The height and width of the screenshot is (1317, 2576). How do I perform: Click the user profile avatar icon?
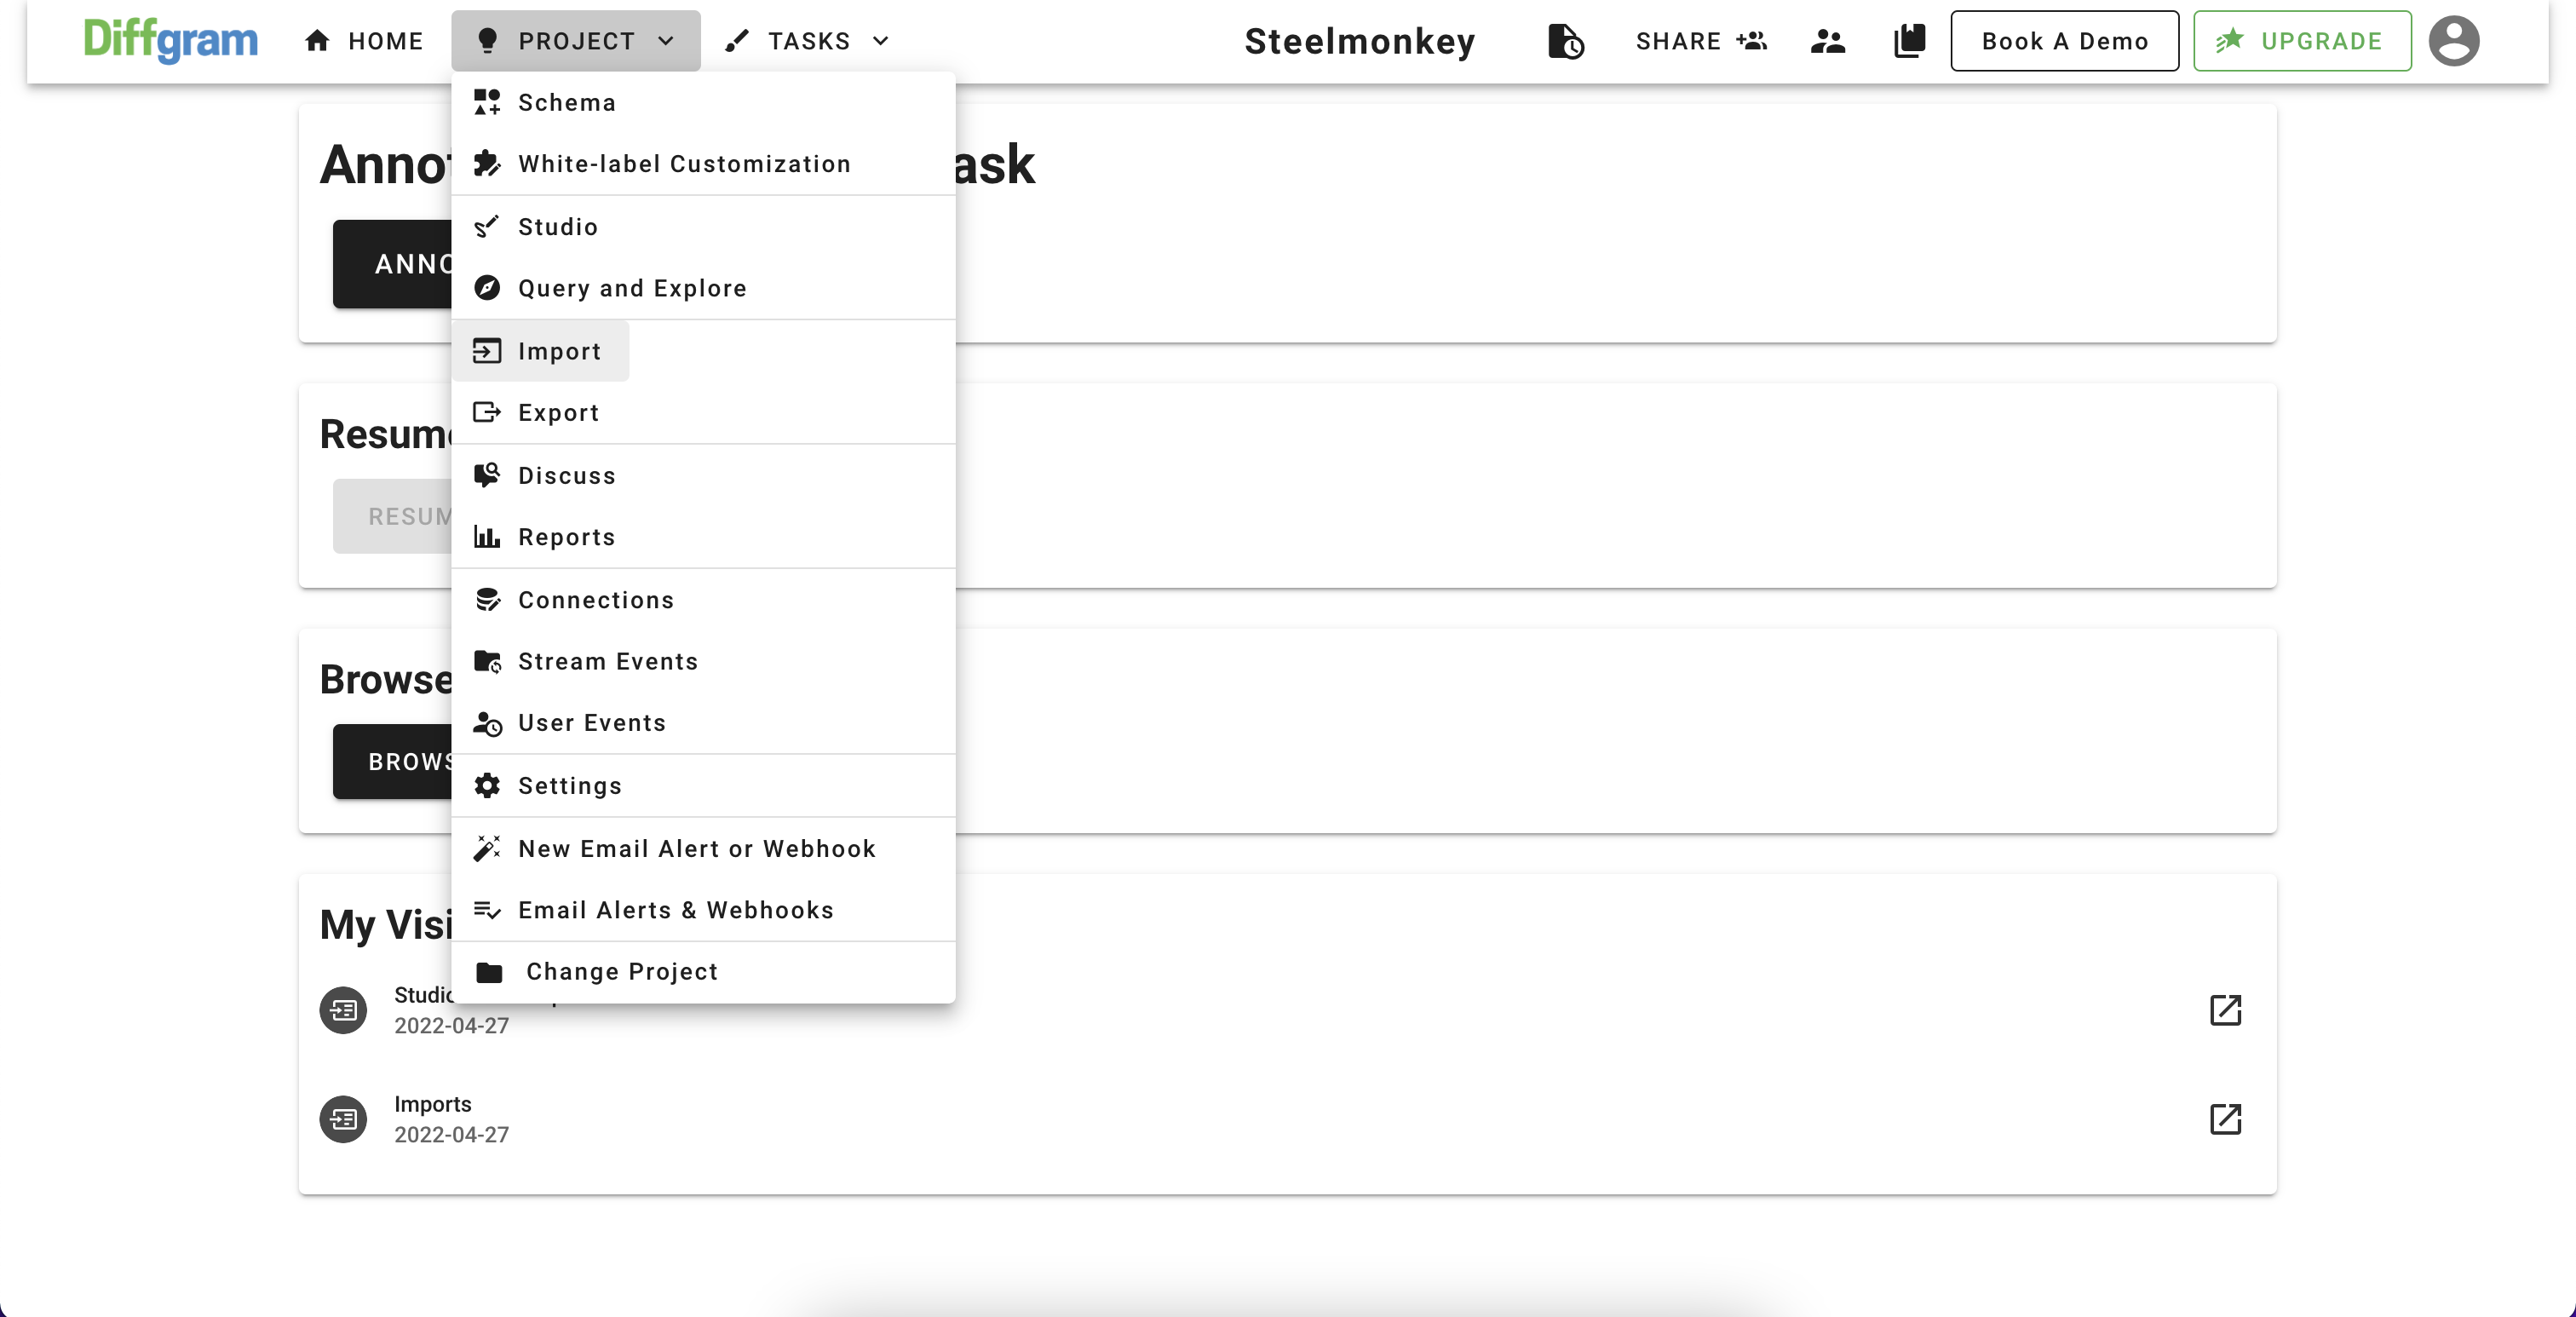2453,41
